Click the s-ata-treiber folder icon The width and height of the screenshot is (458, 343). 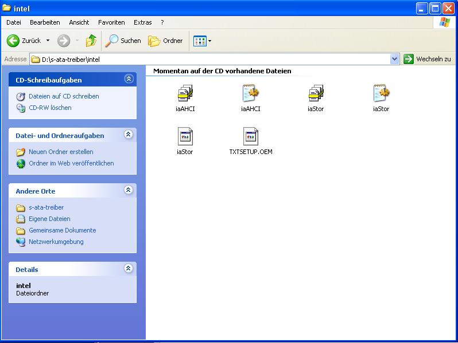click(21, 208)
